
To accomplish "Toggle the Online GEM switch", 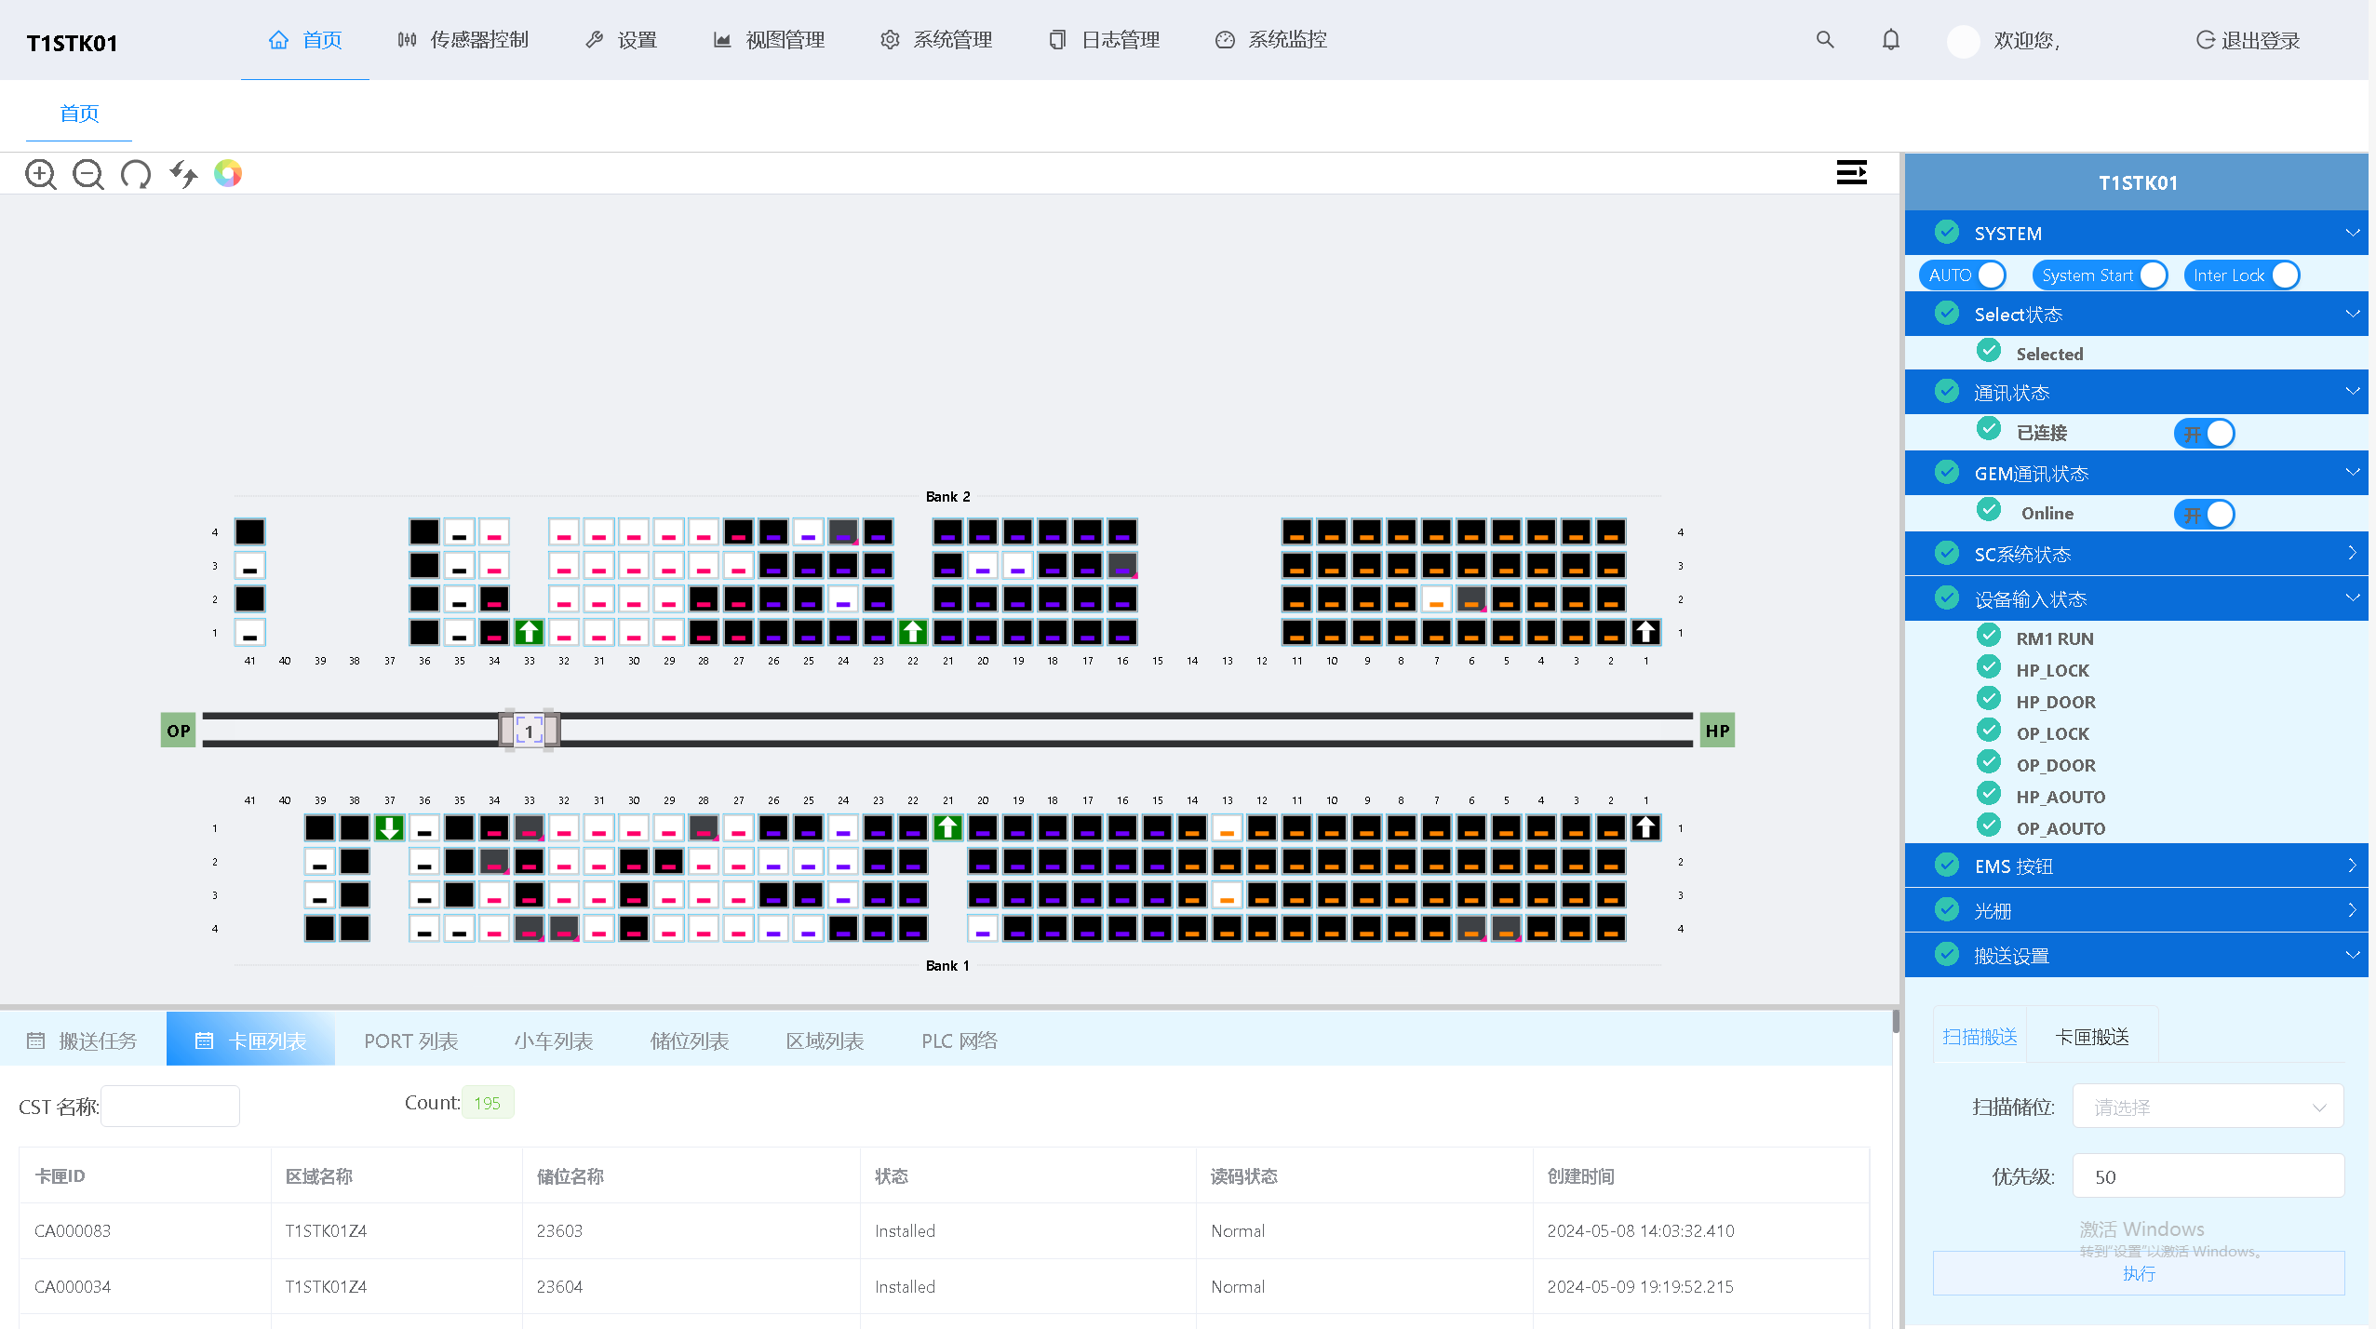I will coord(2205,514).
